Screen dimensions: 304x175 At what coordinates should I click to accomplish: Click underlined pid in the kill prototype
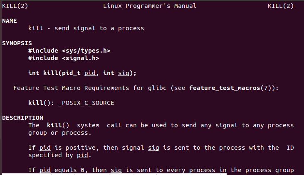(90, 73)
